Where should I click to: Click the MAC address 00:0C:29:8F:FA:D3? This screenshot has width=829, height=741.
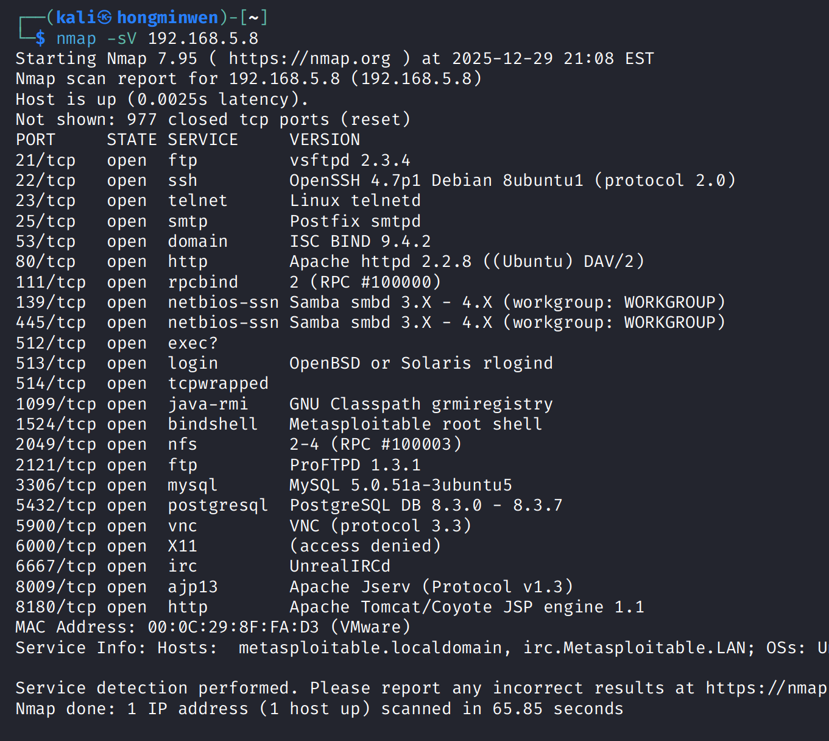[233, 627]
